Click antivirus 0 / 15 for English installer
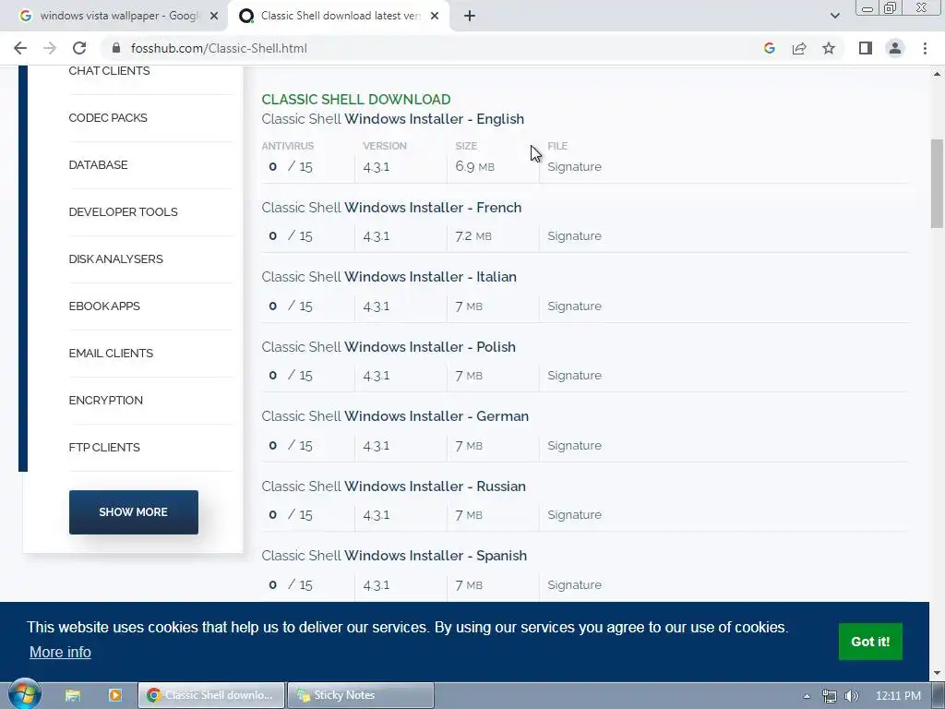 point(291,166)
